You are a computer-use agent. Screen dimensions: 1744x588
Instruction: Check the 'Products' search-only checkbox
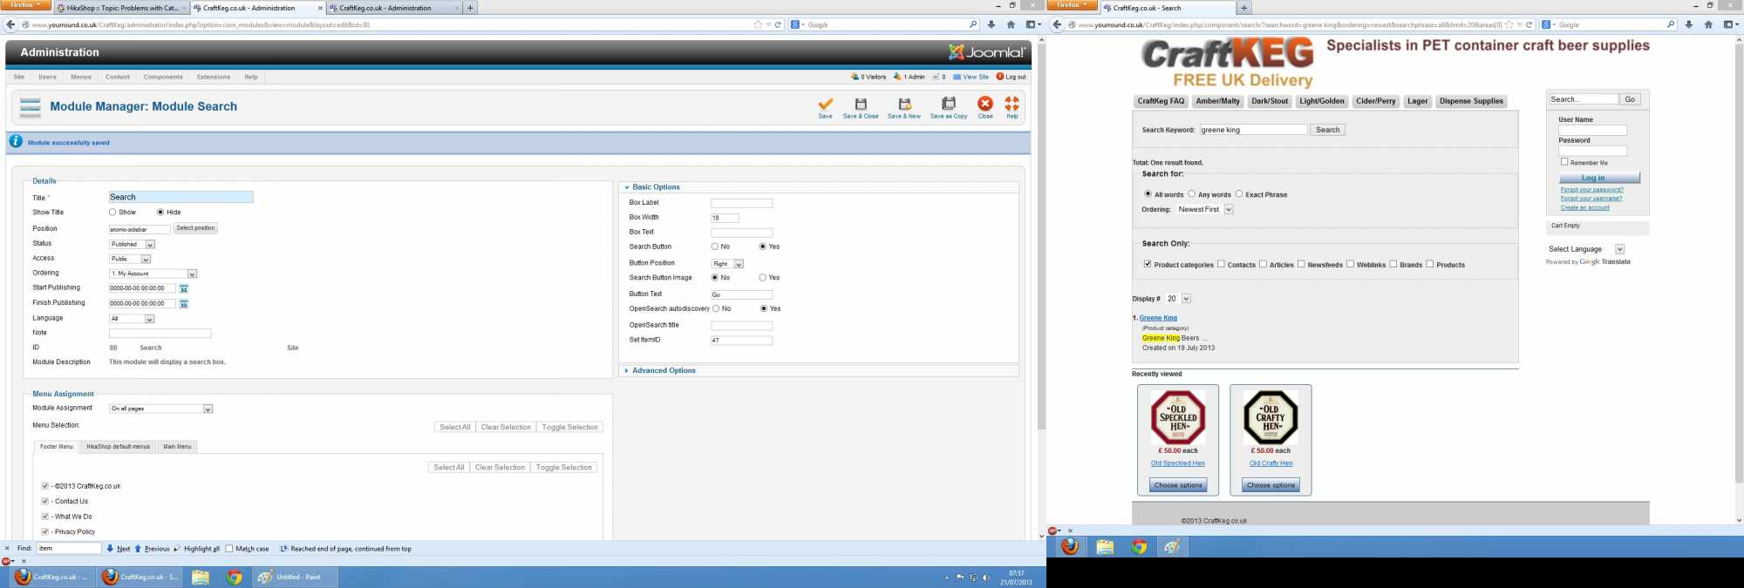pyautogui.click(x=1430, y=264)
